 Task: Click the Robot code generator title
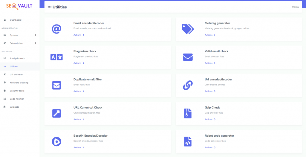tap(219, 136)
